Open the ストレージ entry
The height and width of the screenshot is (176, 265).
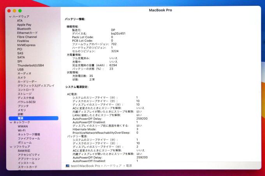click(25, 94)
